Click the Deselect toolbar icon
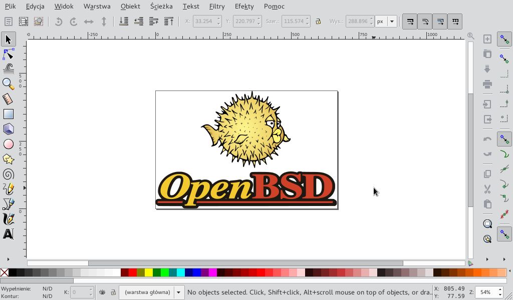 click(x=39, y=21)
